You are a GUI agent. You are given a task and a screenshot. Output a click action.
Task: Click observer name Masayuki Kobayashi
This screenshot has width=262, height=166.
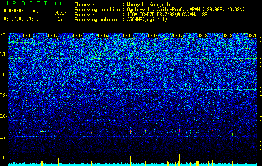coord(149,5)
